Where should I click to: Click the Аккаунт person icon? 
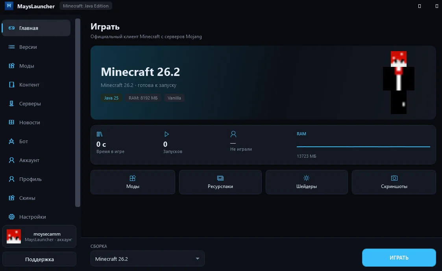(11, 160)
